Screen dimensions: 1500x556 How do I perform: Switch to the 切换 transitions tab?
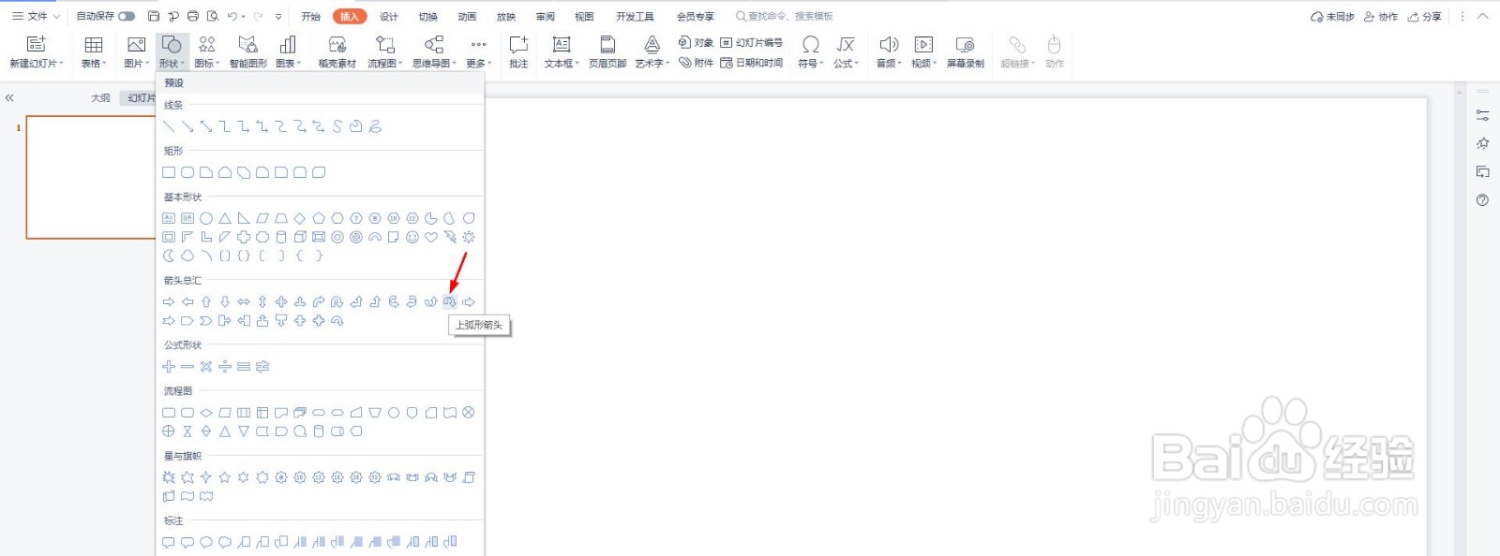point(428,17)
